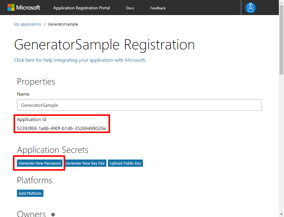
Task: Click the GeneratorSample Registration heading
Action: 104,45
